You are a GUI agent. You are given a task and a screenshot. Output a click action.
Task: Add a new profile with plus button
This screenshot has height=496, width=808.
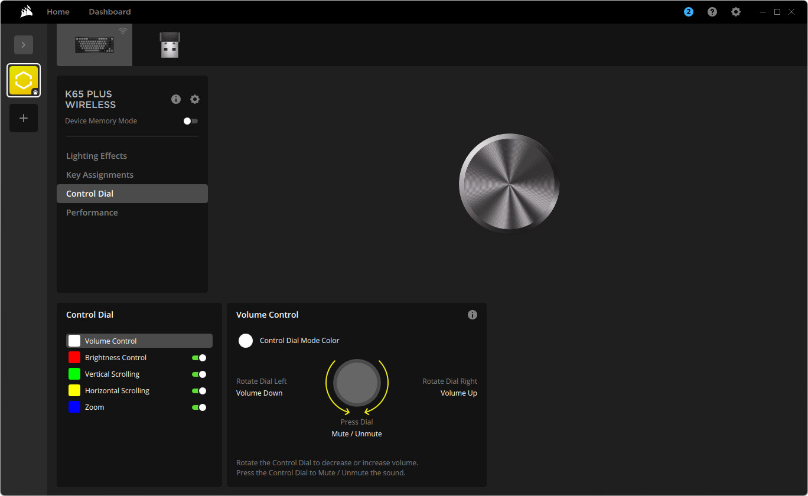24,118
